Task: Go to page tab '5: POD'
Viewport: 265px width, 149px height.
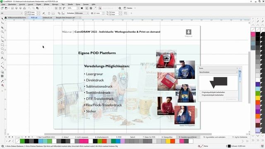Action: click(x=119, y=137)
